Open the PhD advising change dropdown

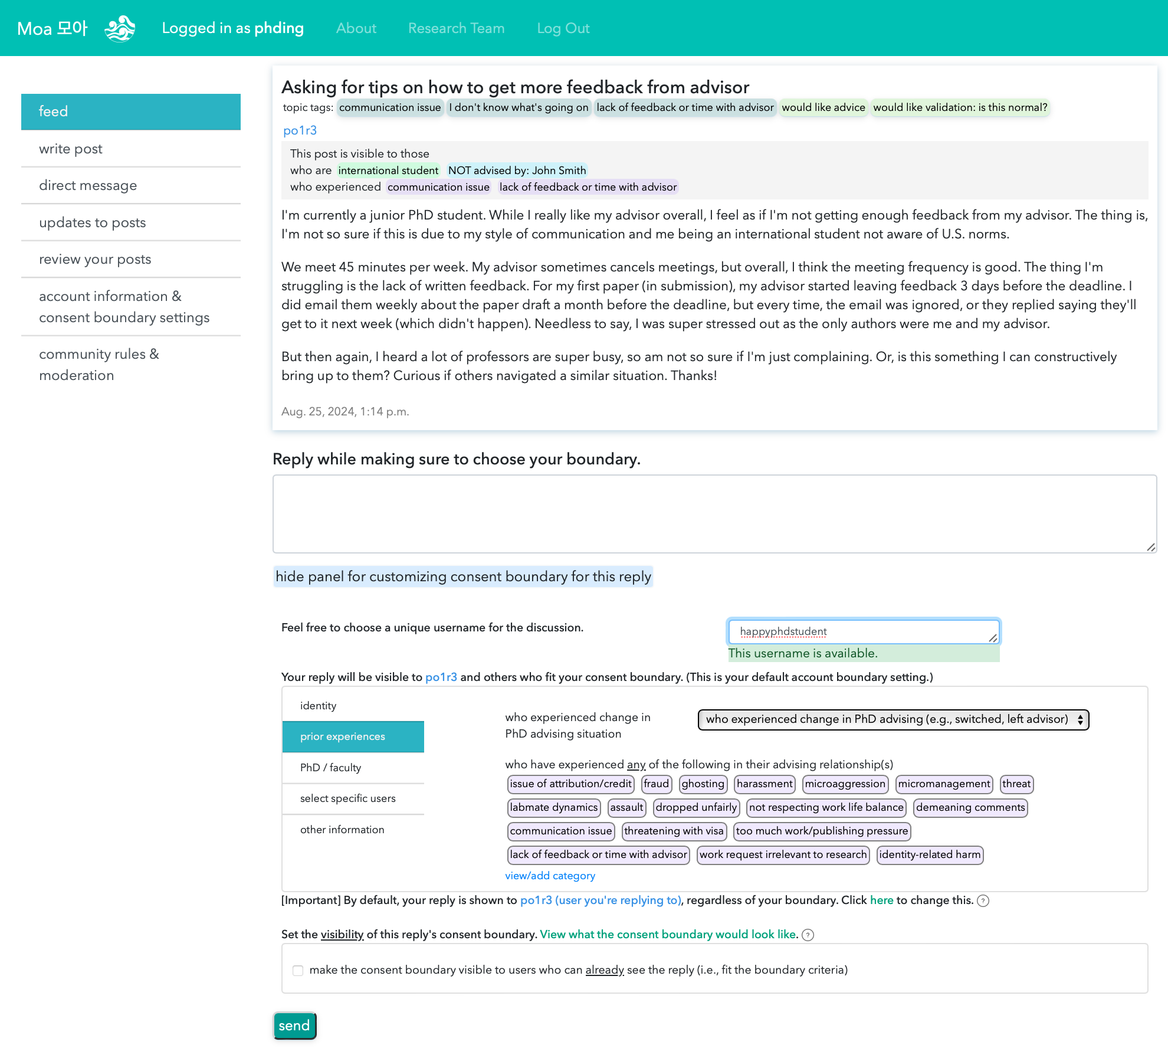[x=893, y=719]
